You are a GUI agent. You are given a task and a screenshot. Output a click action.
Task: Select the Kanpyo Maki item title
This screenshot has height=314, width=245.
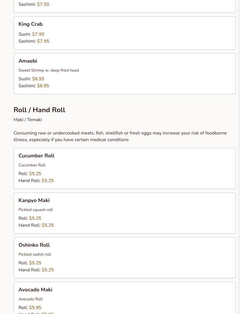(x=34, y=200)
